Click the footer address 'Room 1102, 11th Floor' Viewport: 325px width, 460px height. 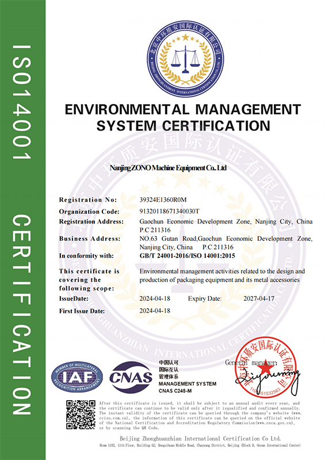point(116,445)
